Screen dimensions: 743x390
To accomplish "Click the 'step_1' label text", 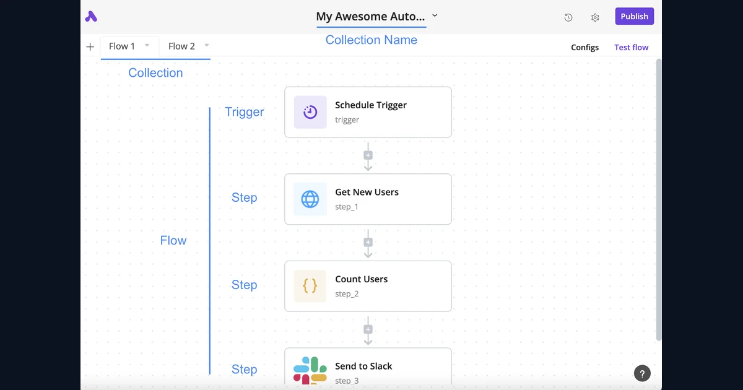I will (347, 207).
